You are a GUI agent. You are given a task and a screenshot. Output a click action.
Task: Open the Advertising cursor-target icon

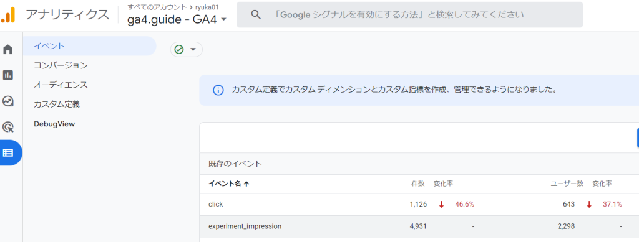pos(7,127)
